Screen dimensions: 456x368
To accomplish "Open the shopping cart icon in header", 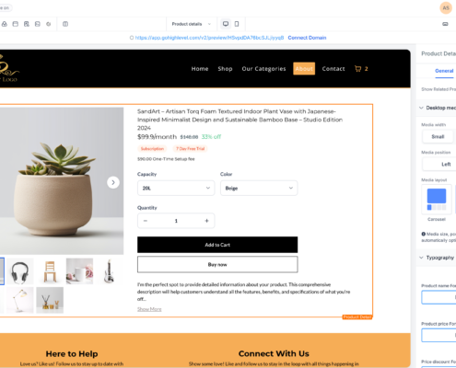I will (357, 69).
